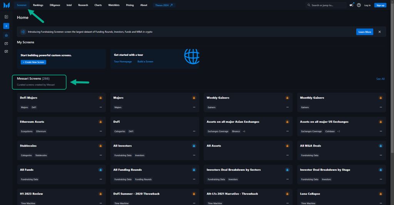Click the lock icon on DeFi Majors card
Screen dimensions: 394x205
coord(100,98)
